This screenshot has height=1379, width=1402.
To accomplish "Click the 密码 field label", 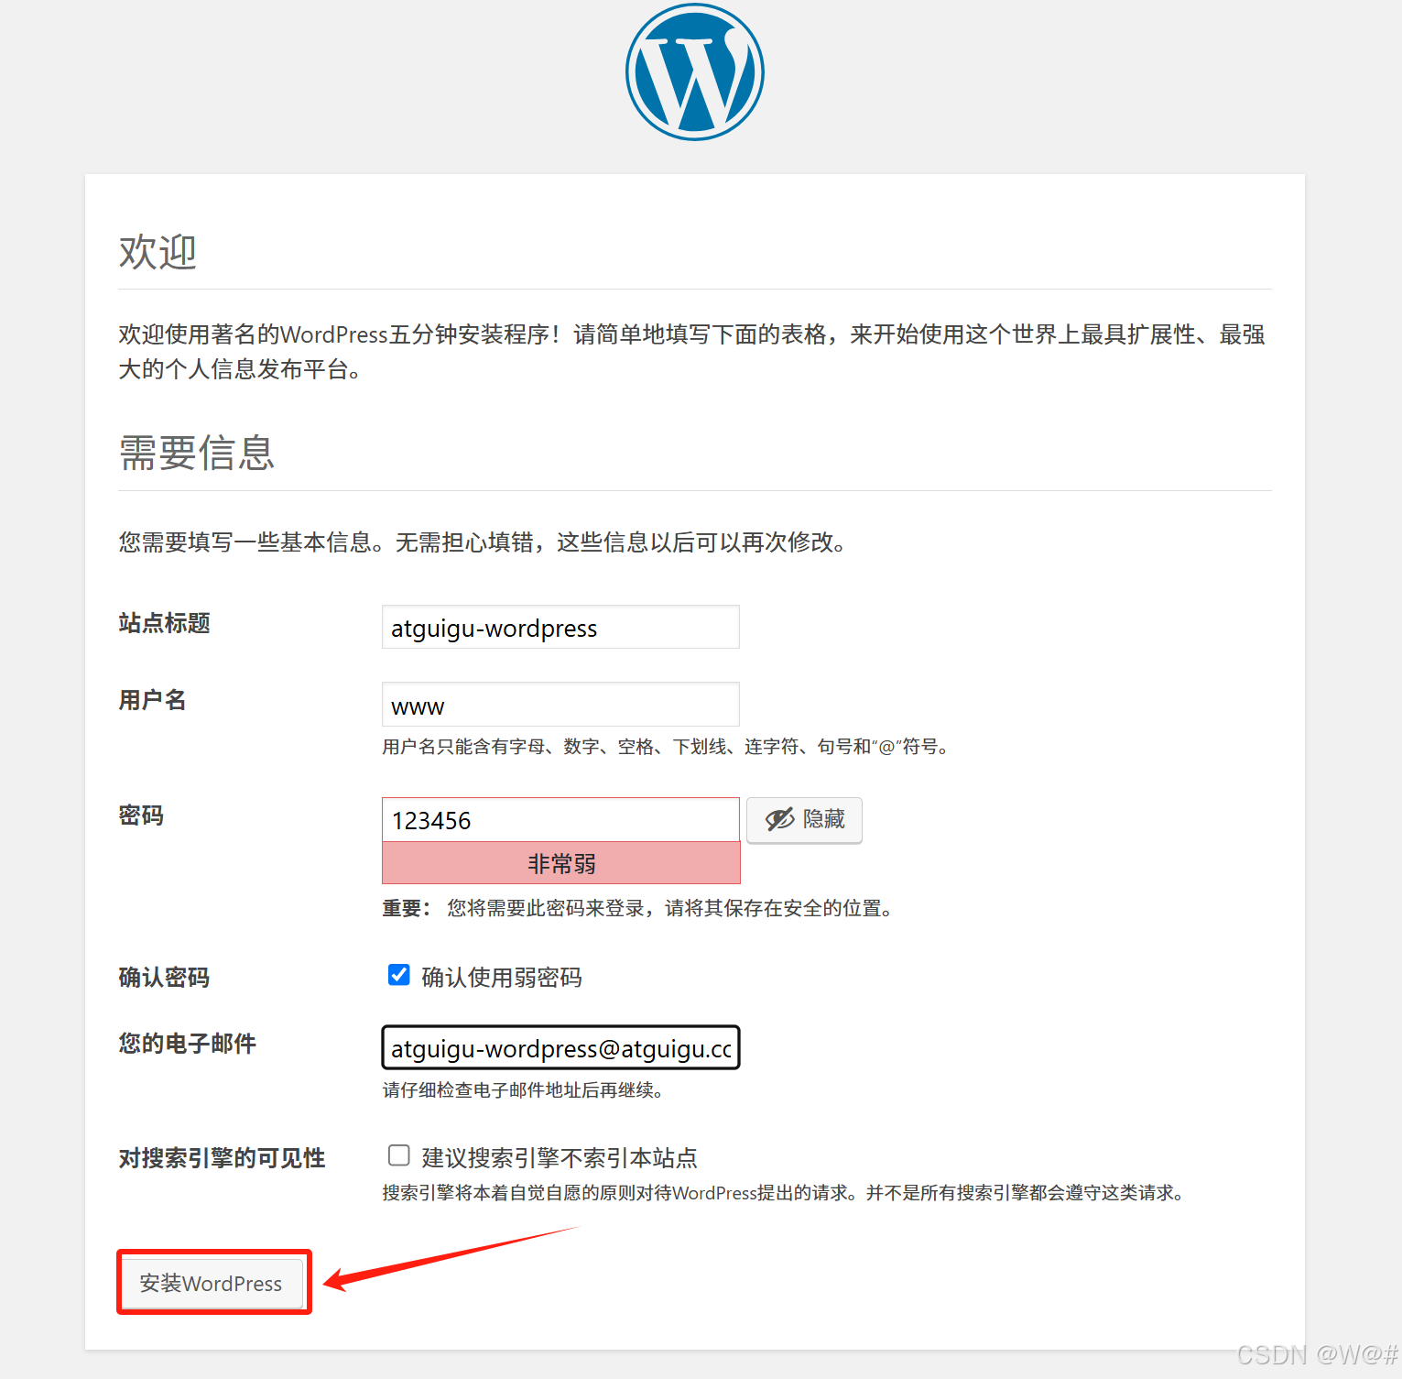I will pyautogui.click(x=141, y=815).
